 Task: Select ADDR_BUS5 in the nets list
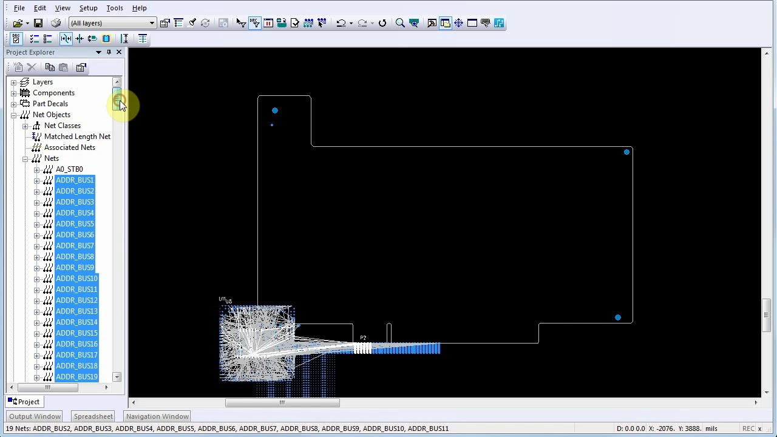pos(75,224)
